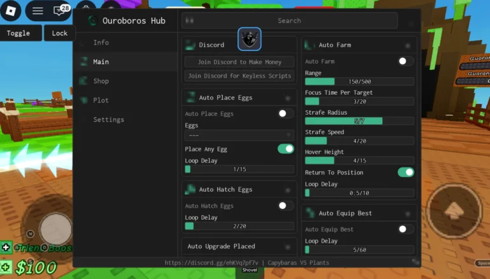Collapse the Auto Place Eggs section

tap(288, 98)
